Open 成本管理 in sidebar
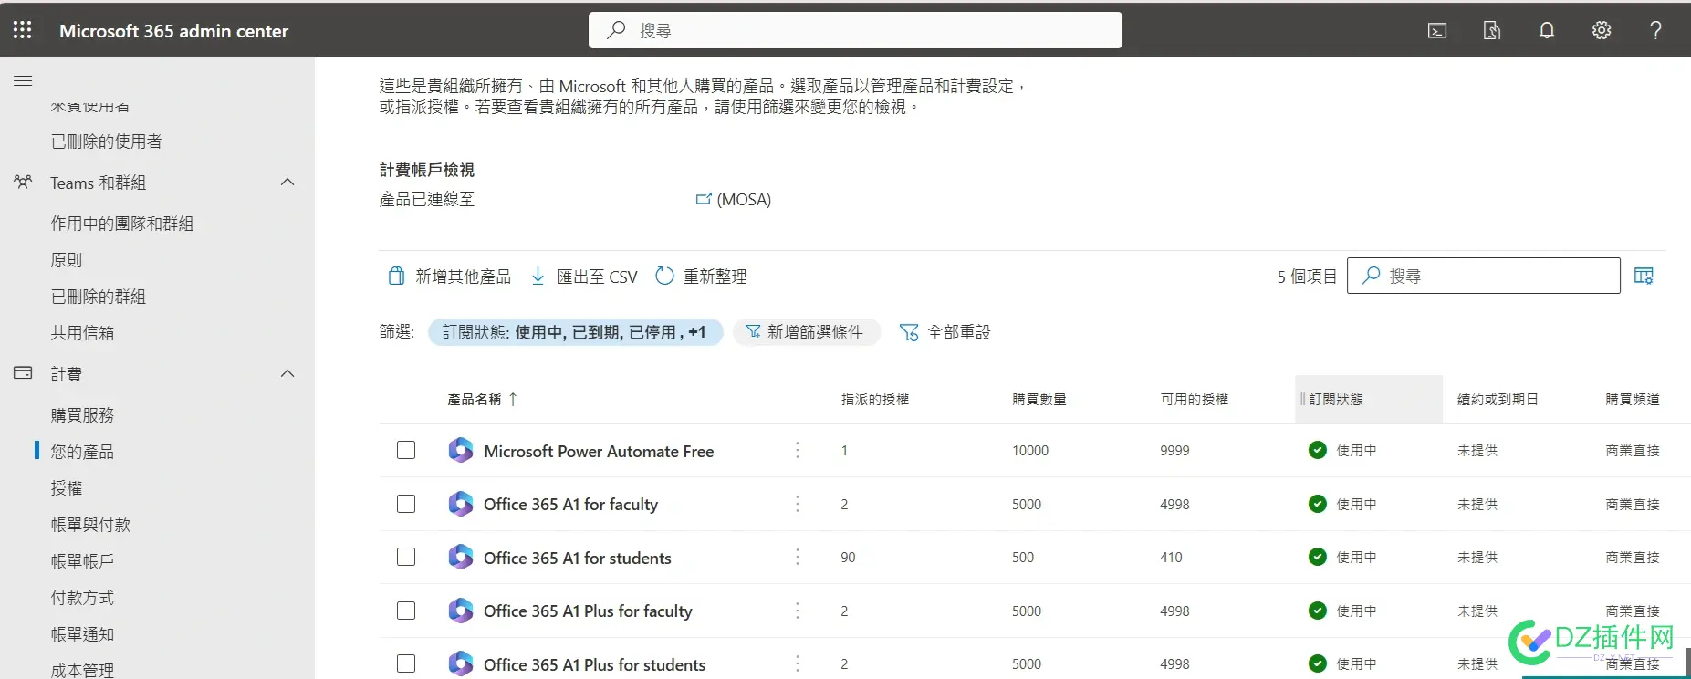 (83, 671)
